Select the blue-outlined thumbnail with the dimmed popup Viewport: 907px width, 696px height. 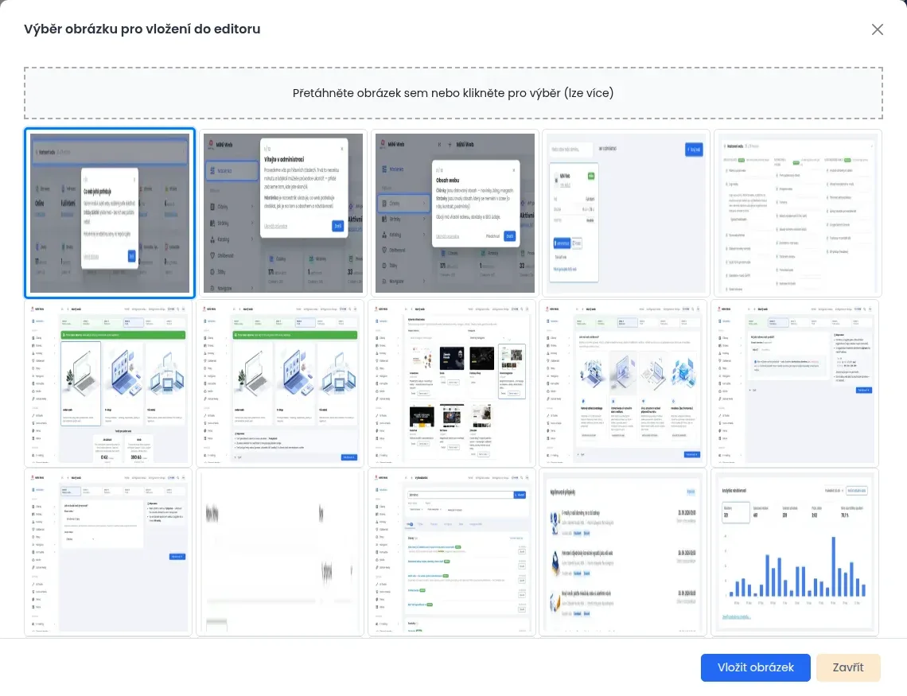click(109, 212)
